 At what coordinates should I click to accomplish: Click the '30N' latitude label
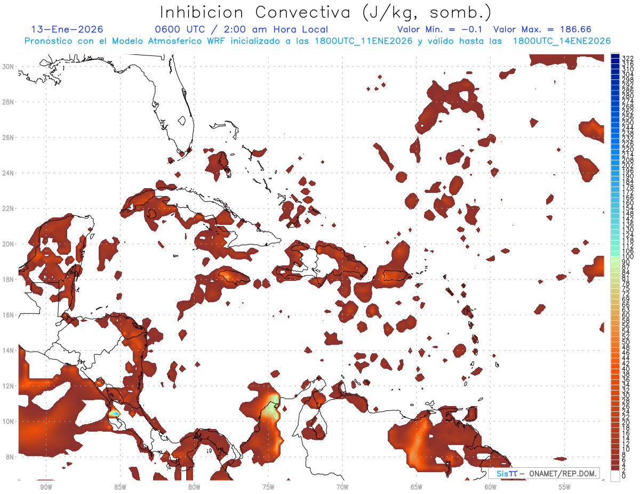[x=9, y=67]
